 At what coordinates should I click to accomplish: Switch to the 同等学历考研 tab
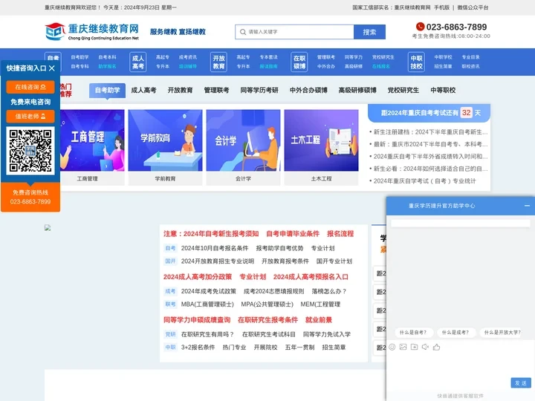(259, 91)
